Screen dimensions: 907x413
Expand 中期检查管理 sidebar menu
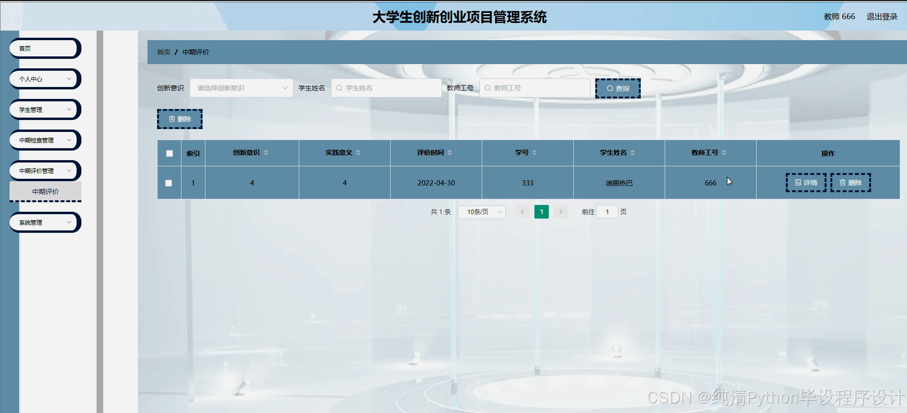[45, 140]
